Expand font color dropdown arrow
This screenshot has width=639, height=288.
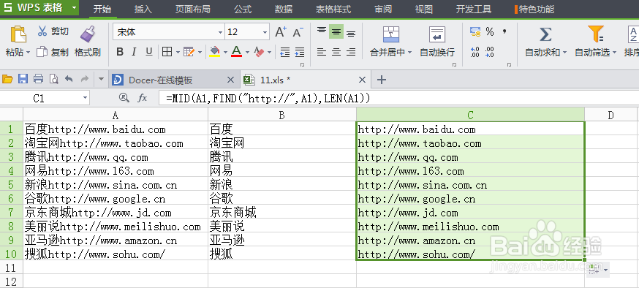coord(247,52)
